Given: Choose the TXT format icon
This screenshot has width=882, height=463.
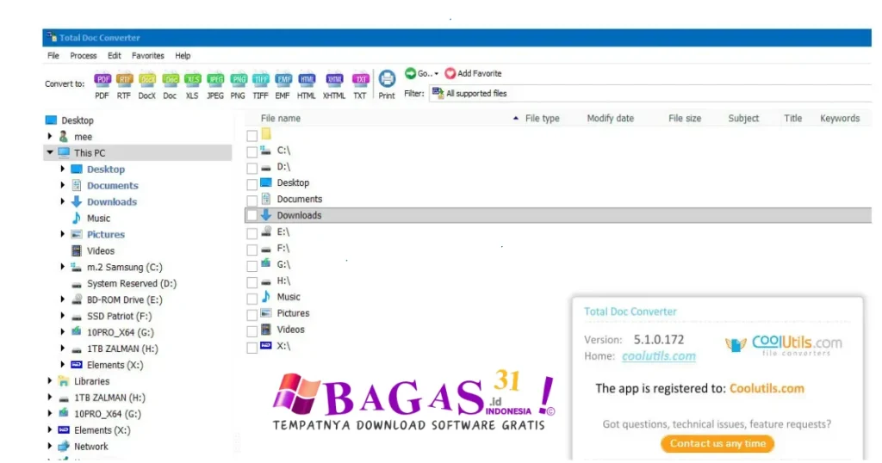Looking at the screenshot, I should click(360, 80).
